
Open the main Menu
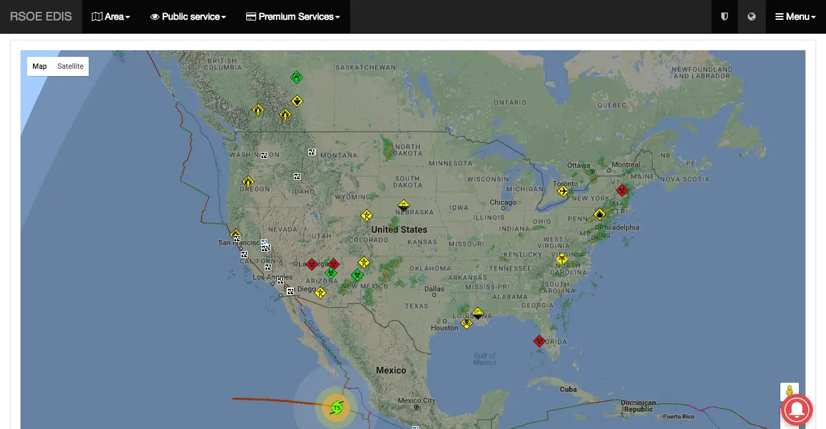click(796, 17)
